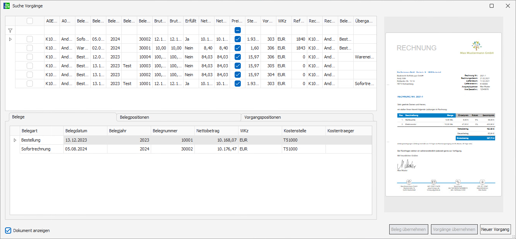516x239 pixels.
Task: Collapse the expander arrow next to row 30002
Action: 10,39
